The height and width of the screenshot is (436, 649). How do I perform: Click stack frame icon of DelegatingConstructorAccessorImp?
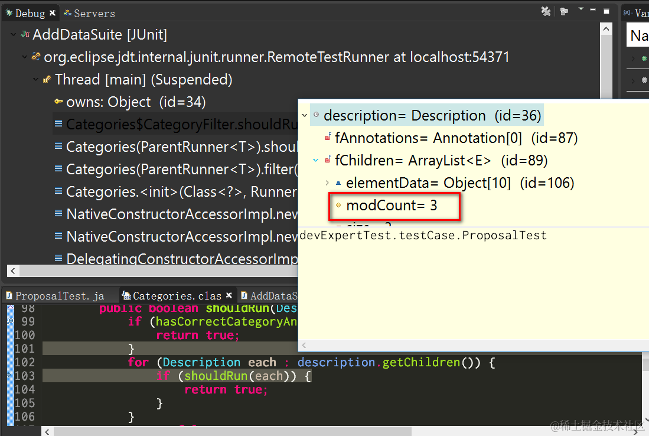coord(58,258)
